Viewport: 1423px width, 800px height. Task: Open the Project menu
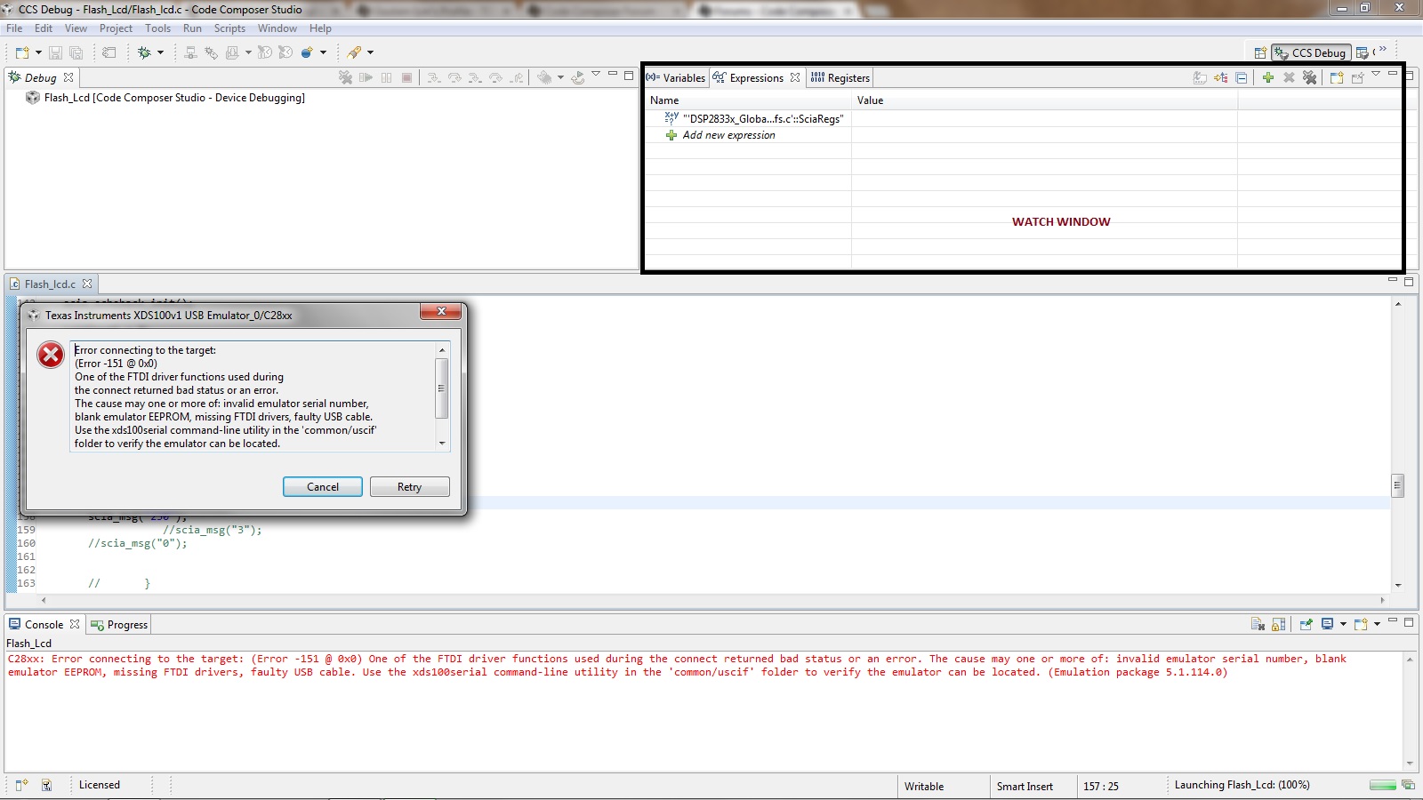click(116, 28)
